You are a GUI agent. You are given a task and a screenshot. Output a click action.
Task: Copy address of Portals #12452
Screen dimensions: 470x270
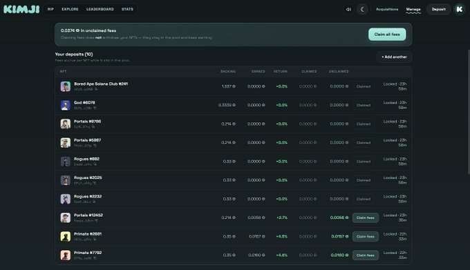coord(97,220)
